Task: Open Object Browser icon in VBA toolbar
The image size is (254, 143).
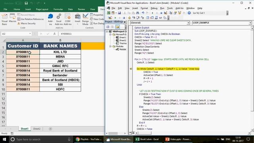Action: click(x=179, y=13)
